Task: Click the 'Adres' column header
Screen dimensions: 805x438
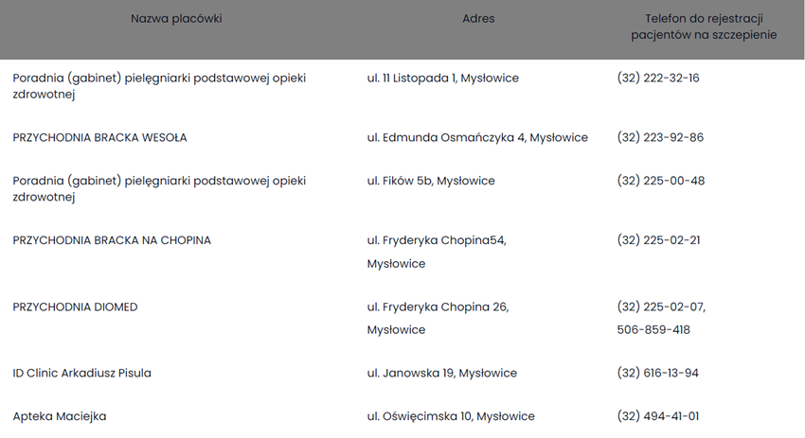Action: pyautogui.click(x=478, y=18)
